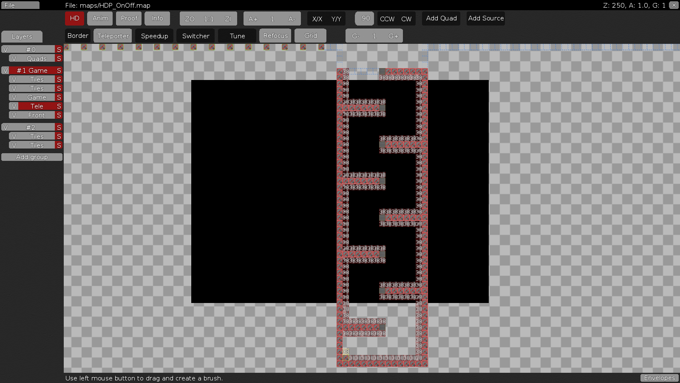Reset zoom with 1:1 button

coord(209,19)
